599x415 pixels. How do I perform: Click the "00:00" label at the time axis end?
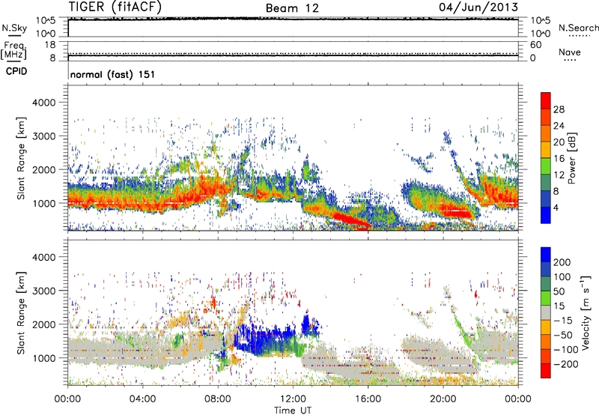click(x=517, y=399)
